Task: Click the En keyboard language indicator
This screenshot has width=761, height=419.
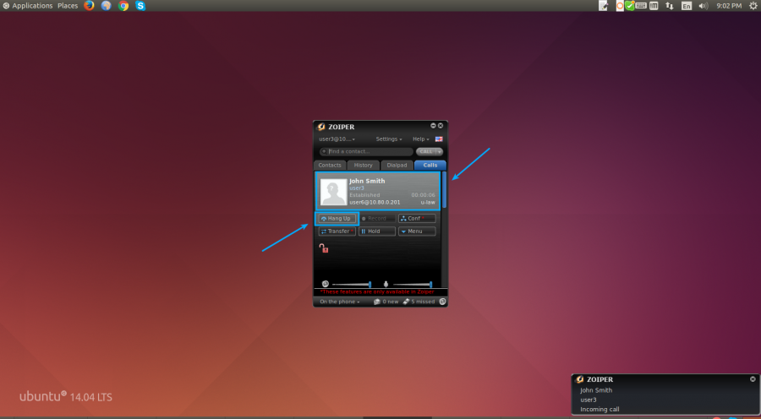Action: point(687,6)
